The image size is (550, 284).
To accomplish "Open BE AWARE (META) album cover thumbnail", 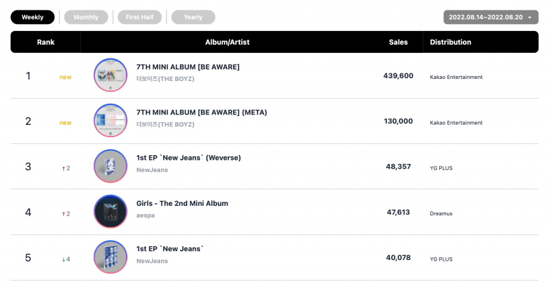I will (111, 121).
